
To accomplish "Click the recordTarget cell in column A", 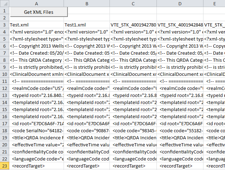I will [x=36, y=166].
